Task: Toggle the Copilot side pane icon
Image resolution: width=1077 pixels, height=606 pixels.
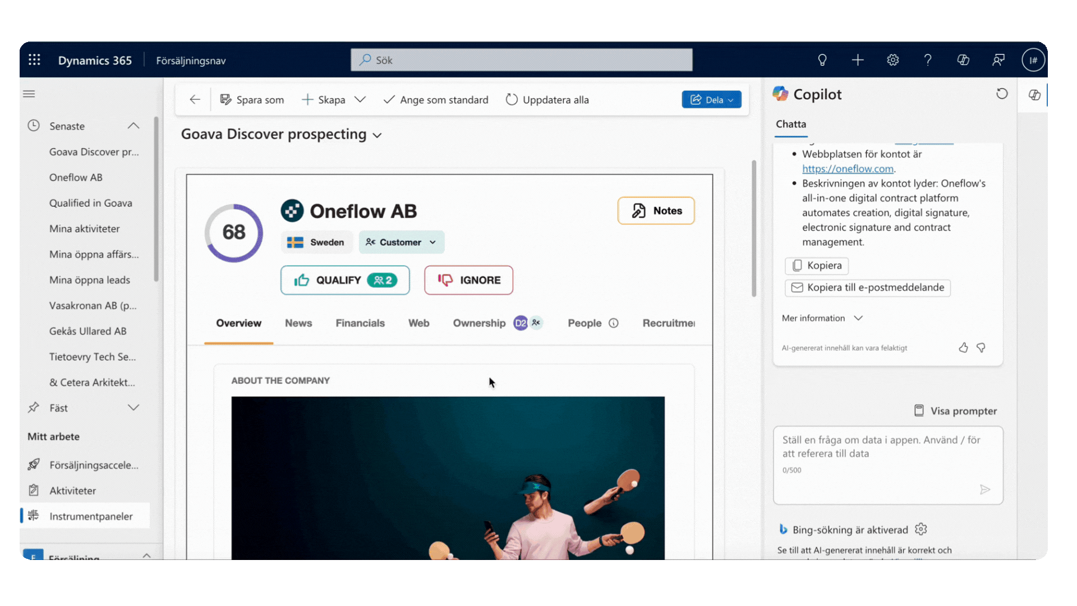Action: pos(1034,95)
